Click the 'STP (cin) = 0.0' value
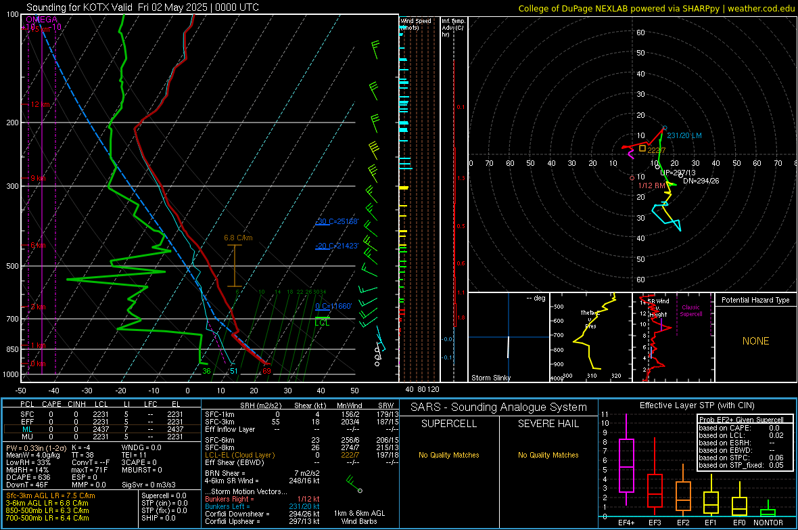 (164, 503)
